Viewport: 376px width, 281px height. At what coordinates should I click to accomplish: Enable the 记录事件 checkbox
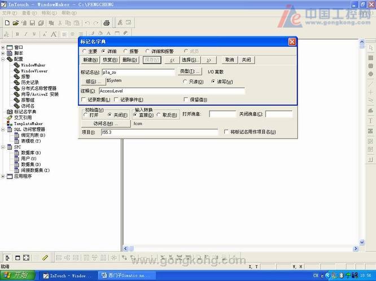pos(116,100)
